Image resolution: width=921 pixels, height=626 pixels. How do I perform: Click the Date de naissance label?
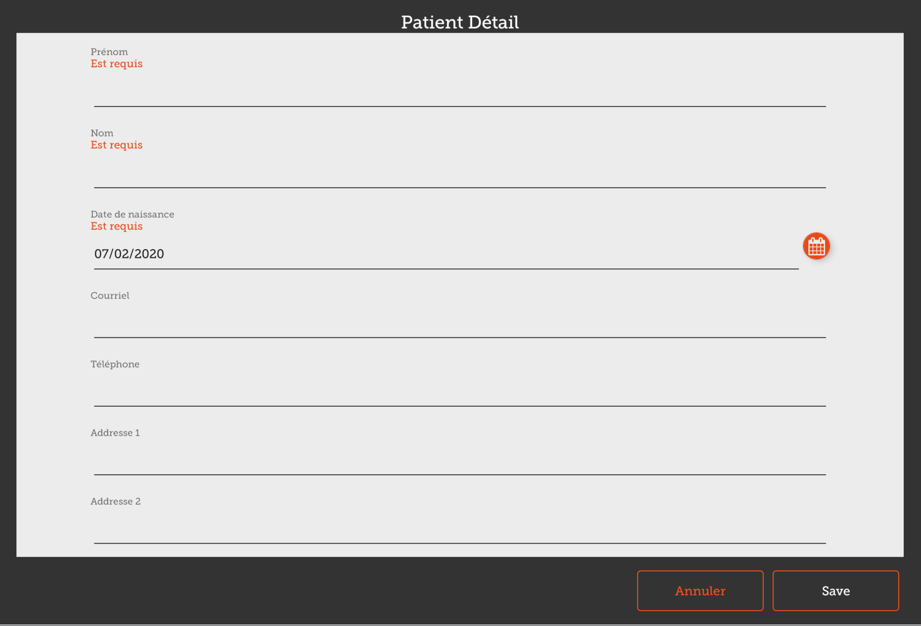[x=132, y=214]
